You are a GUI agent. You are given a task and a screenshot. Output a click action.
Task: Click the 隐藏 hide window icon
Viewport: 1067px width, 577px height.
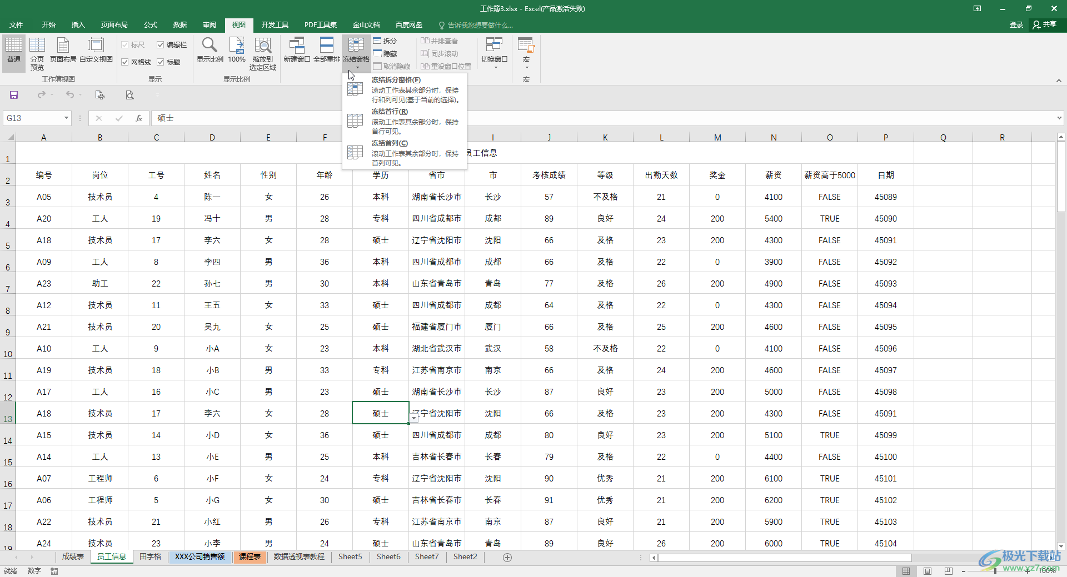pyautogui.click(x=385, y=53)
